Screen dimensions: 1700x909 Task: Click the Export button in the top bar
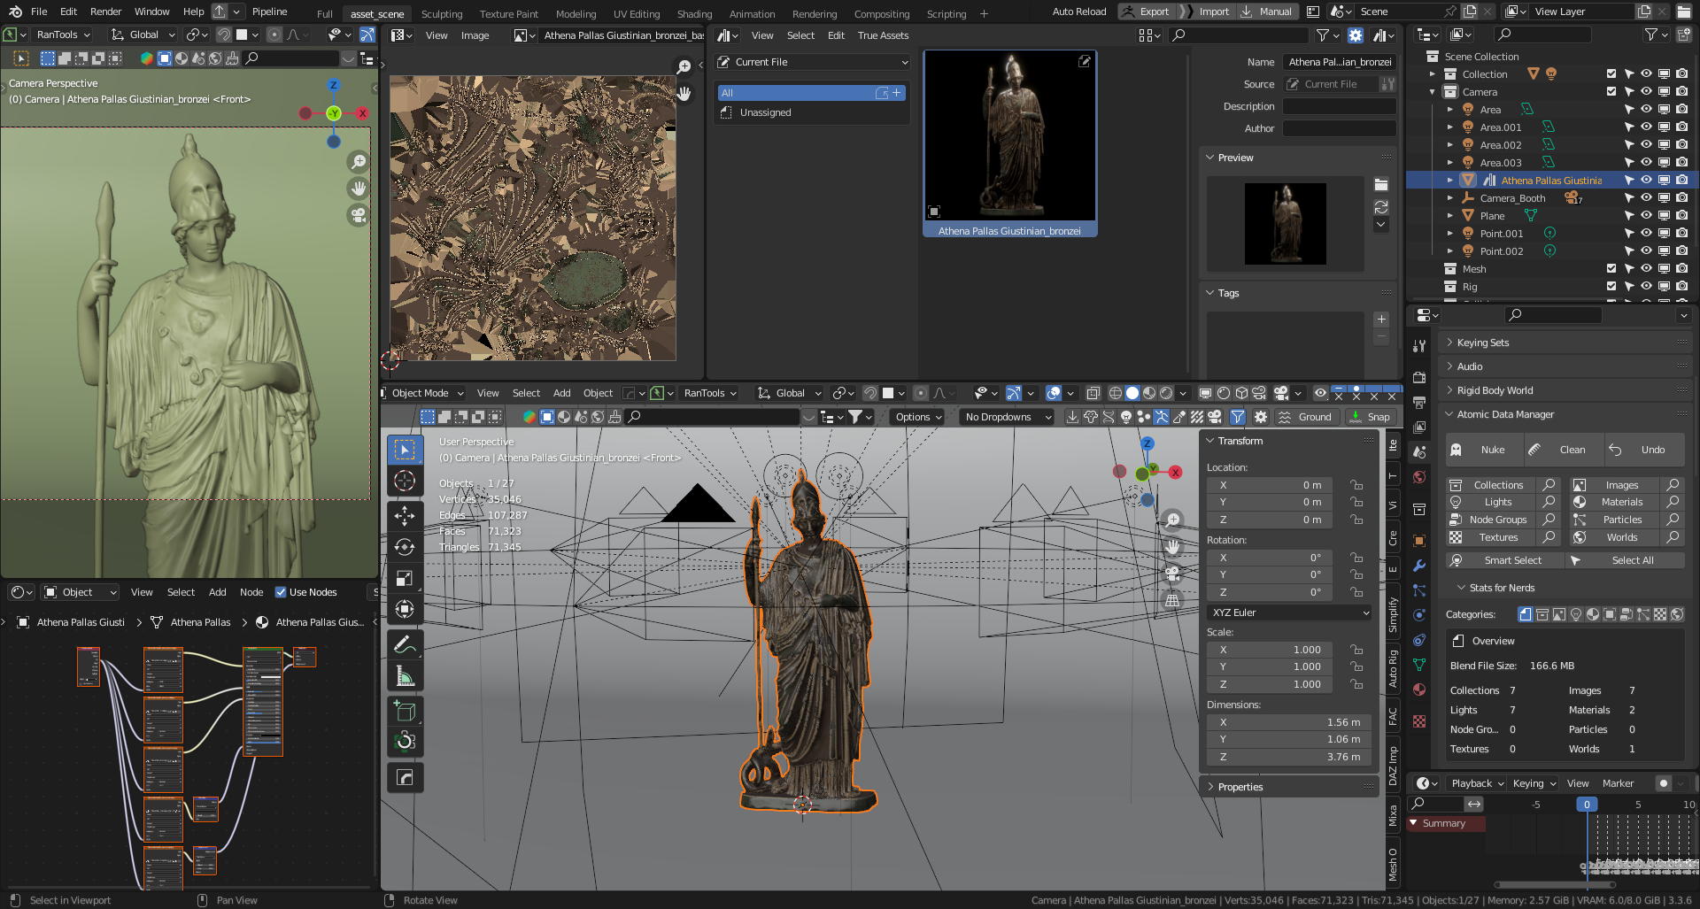(1146, 12)
